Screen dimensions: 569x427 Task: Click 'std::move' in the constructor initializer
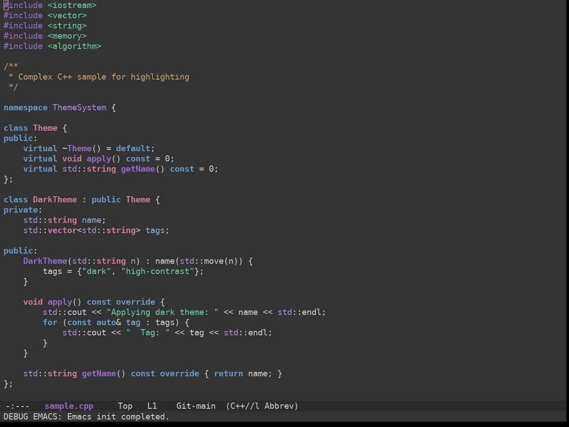tap(201, 261)
